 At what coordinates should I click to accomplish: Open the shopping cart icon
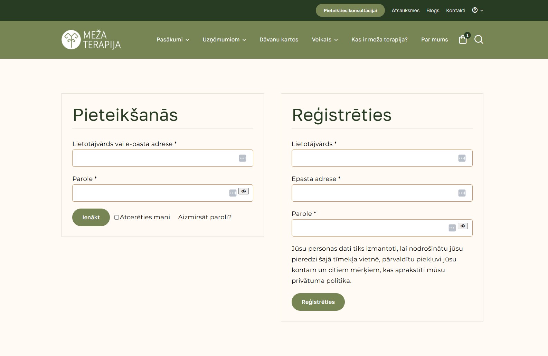[x=463, y=40]
